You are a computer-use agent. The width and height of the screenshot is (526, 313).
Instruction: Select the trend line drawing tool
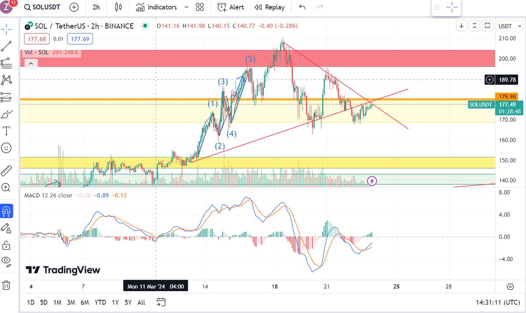tap(6, 46)
